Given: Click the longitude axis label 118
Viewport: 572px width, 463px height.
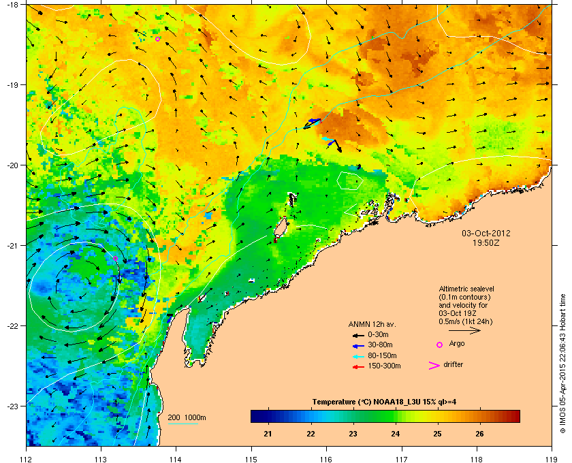Looking at the screenshot, I should (x=477, y=459).
